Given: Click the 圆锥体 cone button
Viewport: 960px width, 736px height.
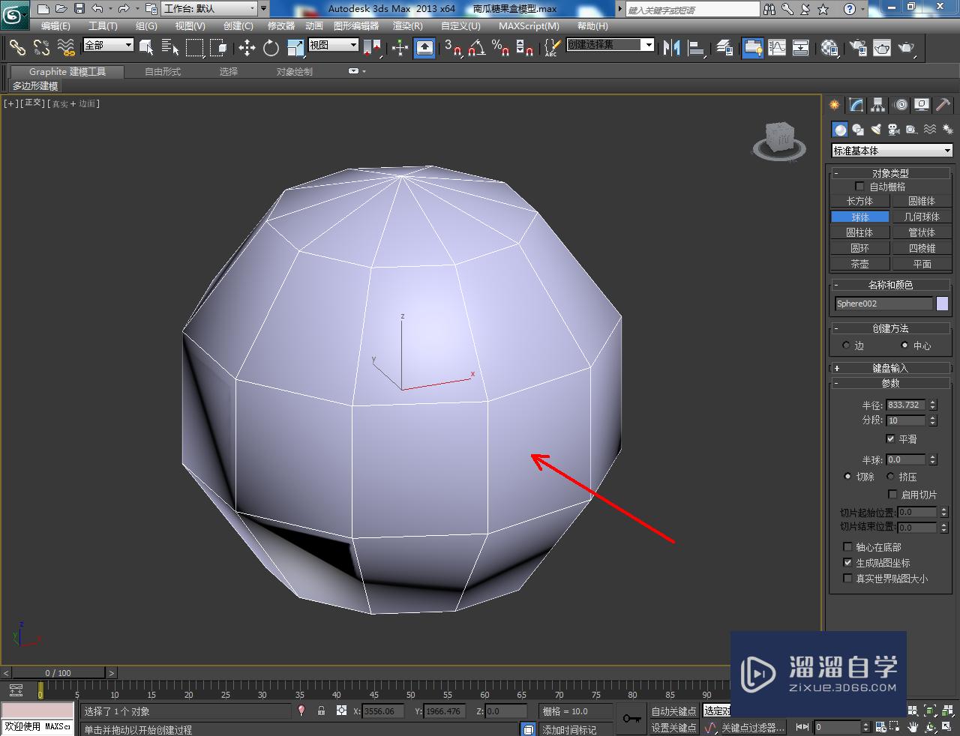Looking at the screenshot, I should (x=922, y=201).
